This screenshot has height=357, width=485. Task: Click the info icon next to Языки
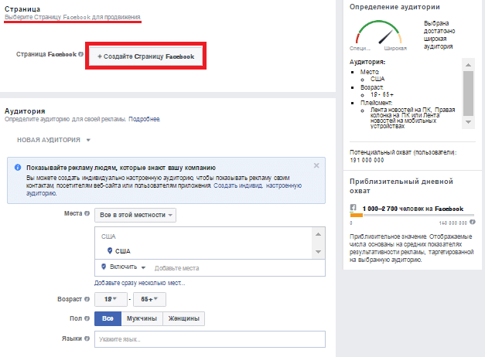click(87, 338)
